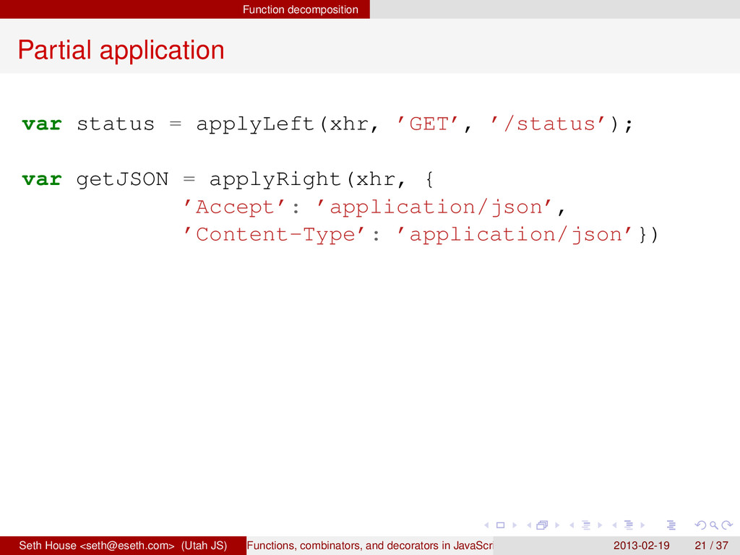Go to next slide with arrow right of slide icon
Viewport: 740px width, 555px height.
[515, 525]
